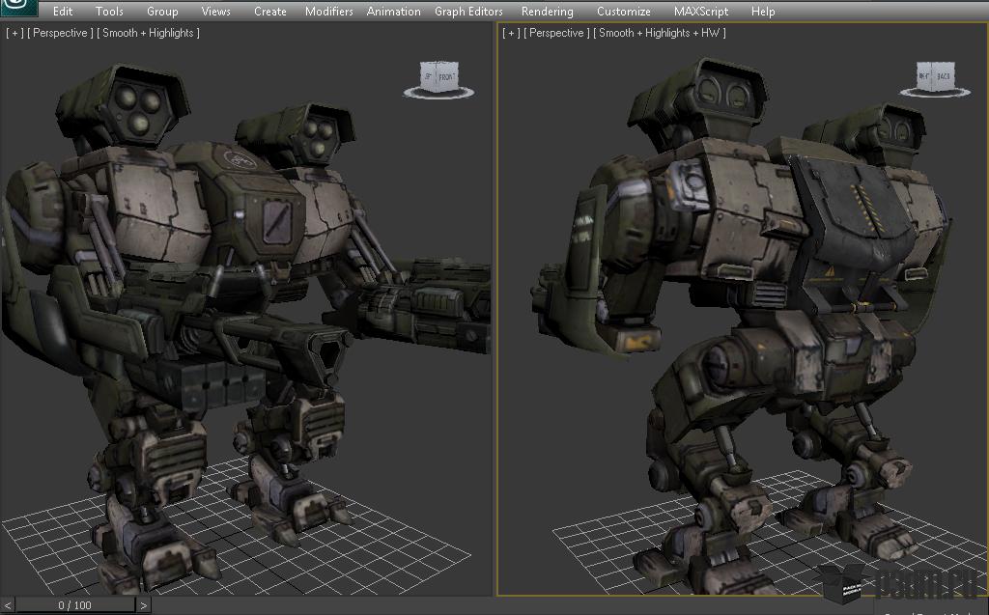Open right viewport Perspective view menu
The image size is (989, 615).
[x=556, y=33]
